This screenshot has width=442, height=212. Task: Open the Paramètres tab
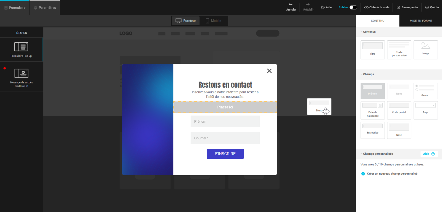[45, 8]
